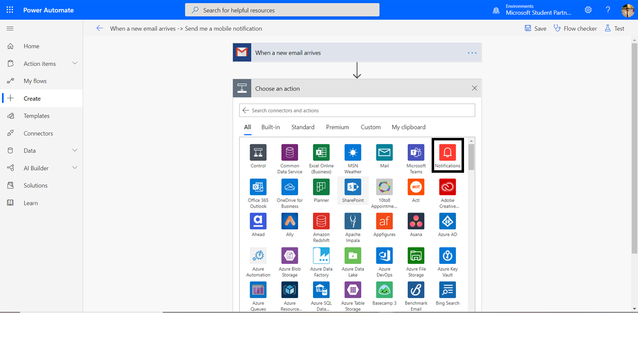This screenshot has width=638, height=343.
Task: Open the My clipboard tab
Action: pyautogui.click(x=408, y=127)
